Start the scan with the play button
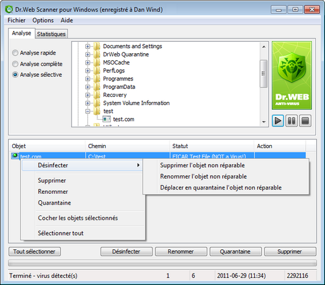The image size is (325, 285). click(x=278, y=121)
